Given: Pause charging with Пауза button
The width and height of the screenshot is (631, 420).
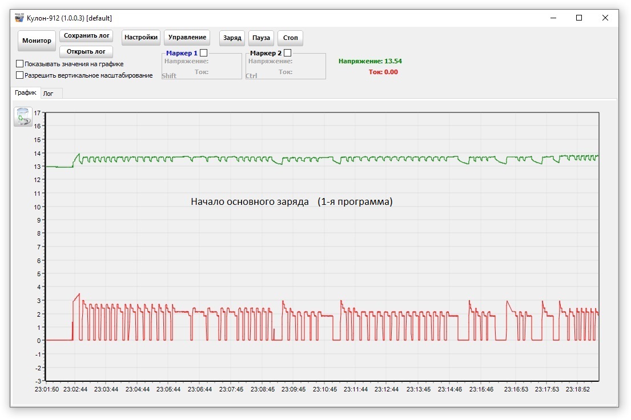Looking at the screenshot, I should (x=261, y=38).
